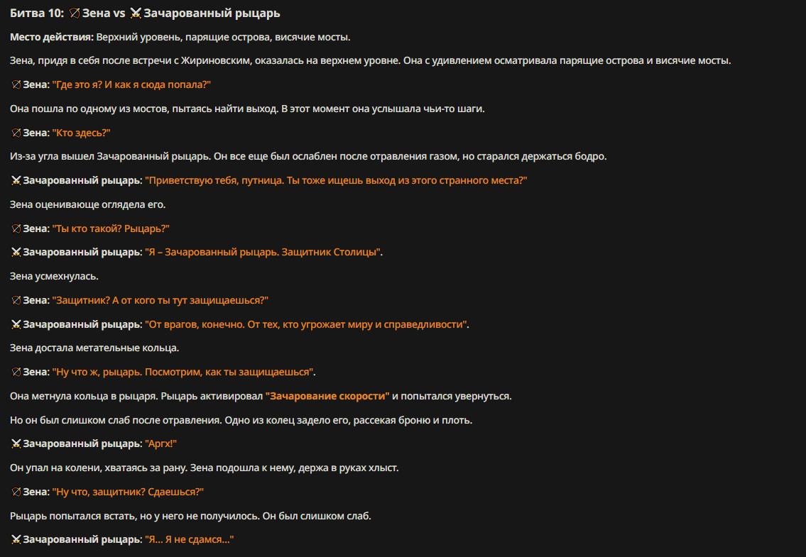Click the "Зачарованный рыцарь" name in the heading

(212, 13)
